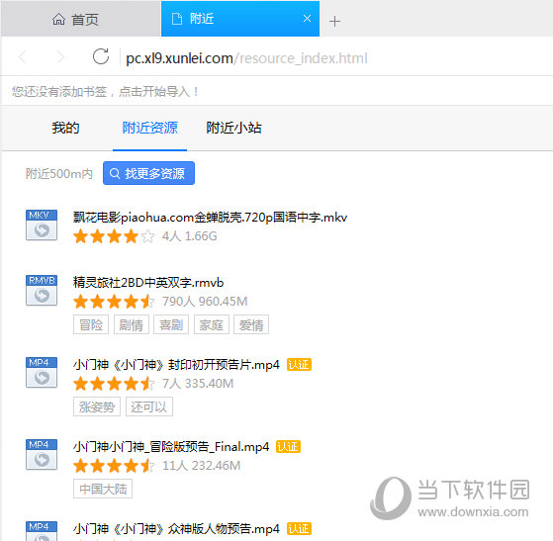Click the 中国大陆 region tag
553x541 pixels.
pyautogui.click(x=103, y=489)
